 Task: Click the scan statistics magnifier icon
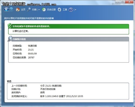(x=10, y=39)
